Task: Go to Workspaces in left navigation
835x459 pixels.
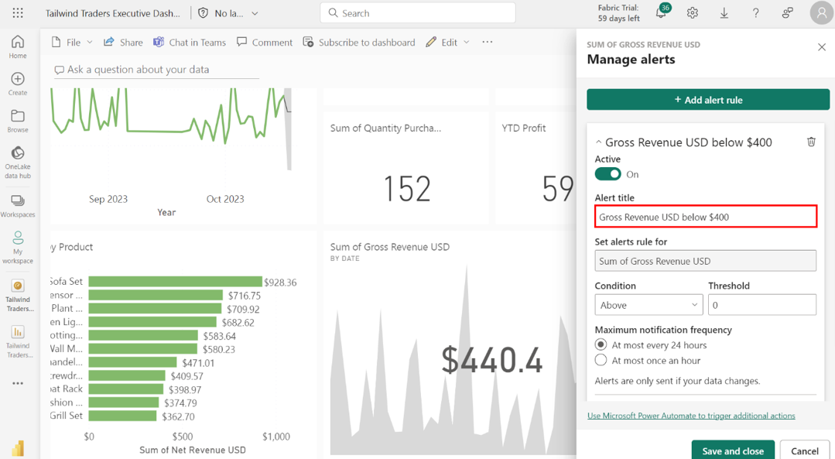Action: tap(18, 206)
